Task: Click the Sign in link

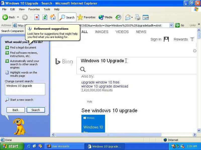Action: pyautogui.click(x=156, y=39)
